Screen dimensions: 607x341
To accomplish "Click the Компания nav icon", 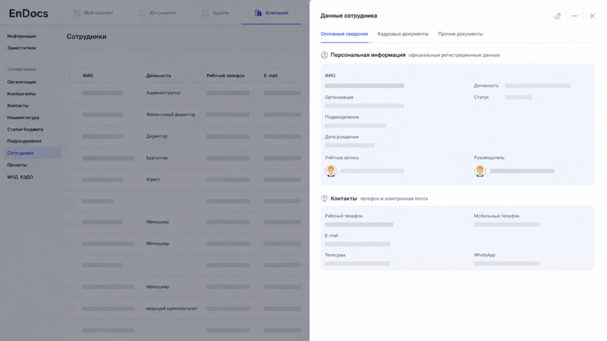I will [258, 13].
